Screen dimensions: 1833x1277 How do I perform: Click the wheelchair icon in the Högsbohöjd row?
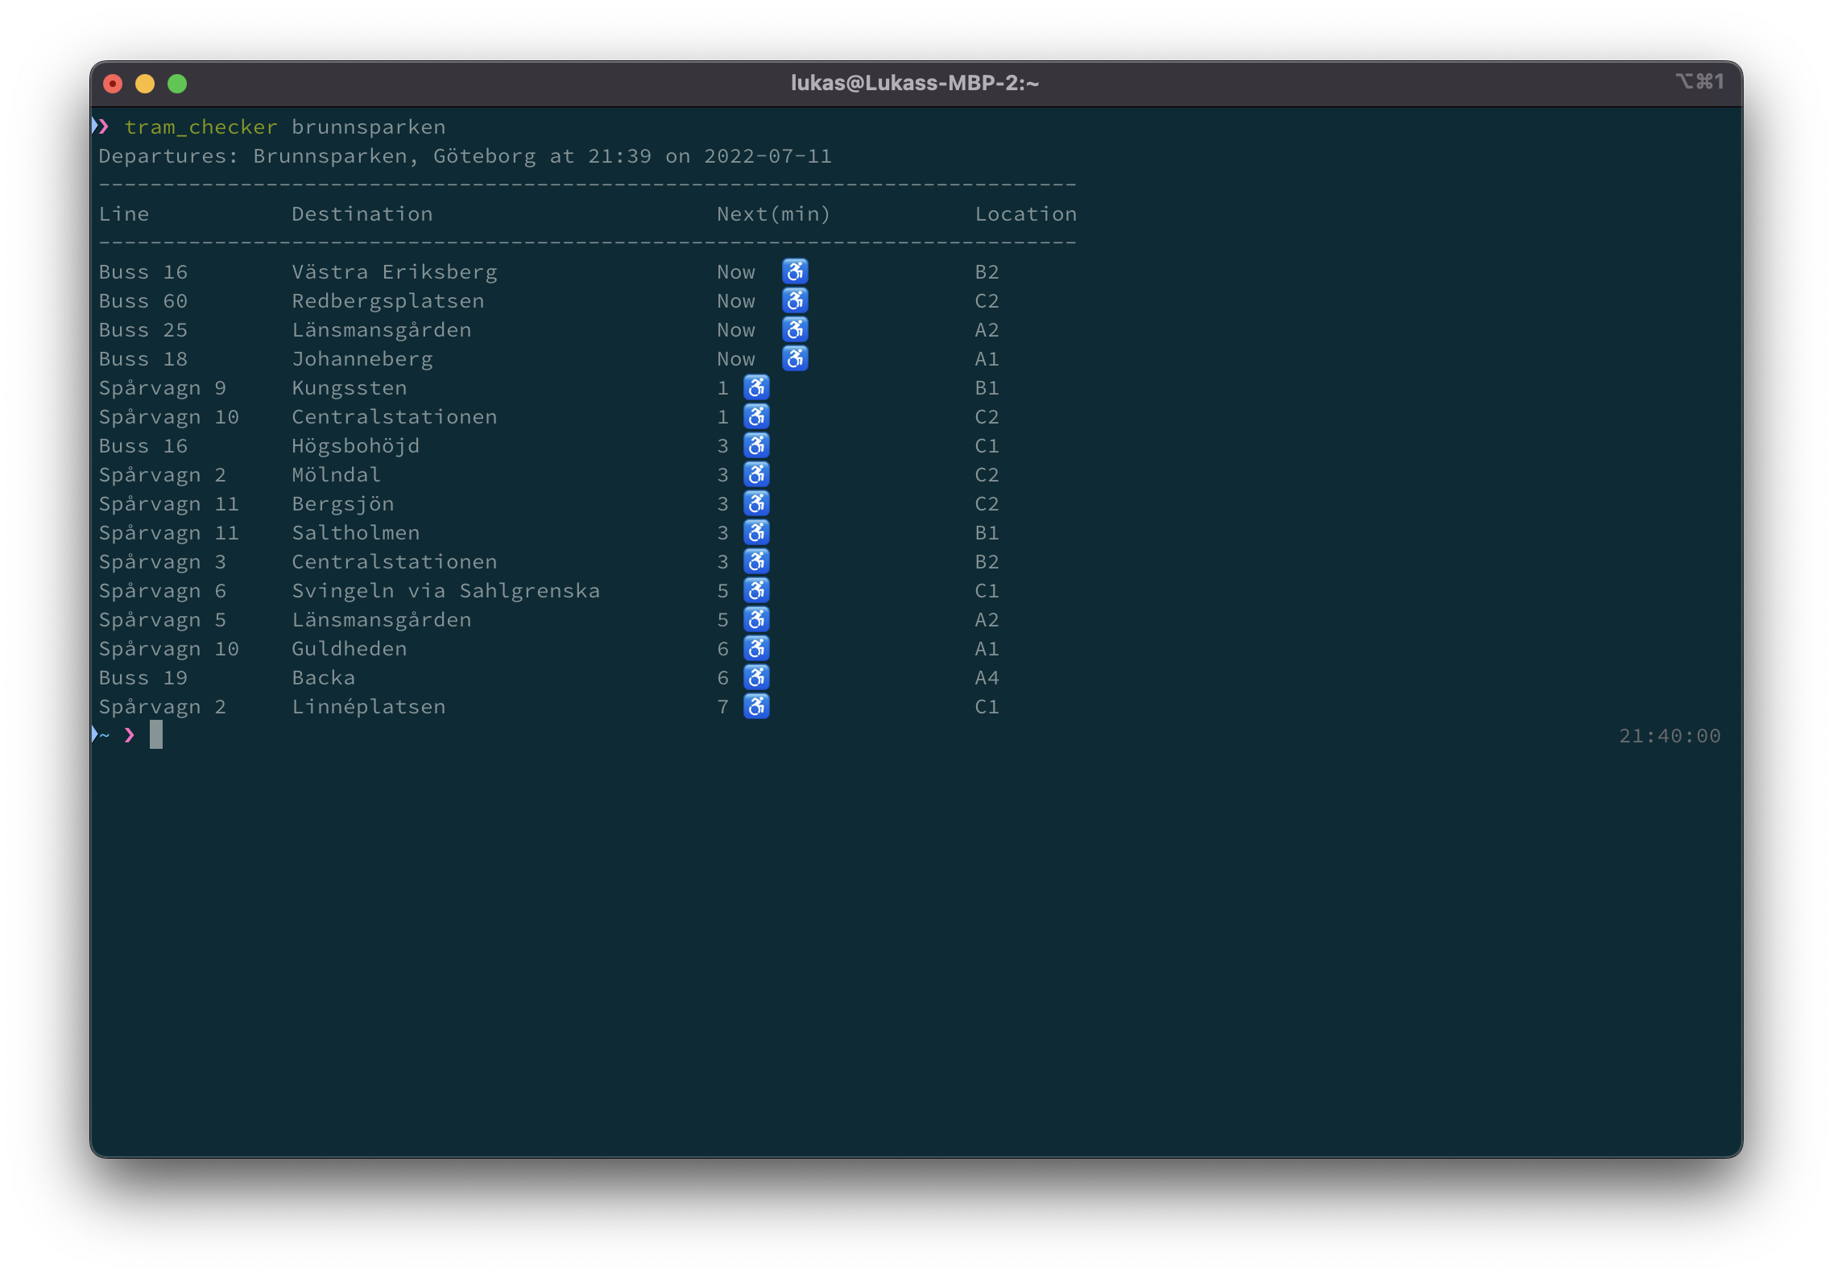[x=756, y=445]
